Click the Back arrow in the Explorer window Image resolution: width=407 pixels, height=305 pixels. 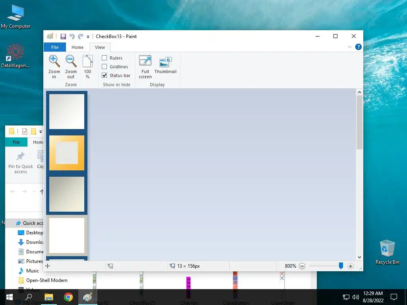(x=12, y=192)
